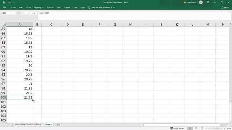The height and width of the screenshot is (130, 232).
Task: Click the rupal mishra account name
Action: tap(192, 3)
